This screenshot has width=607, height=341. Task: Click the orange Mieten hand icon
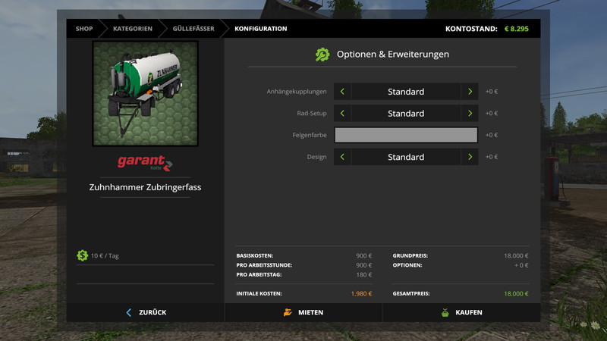288,312
